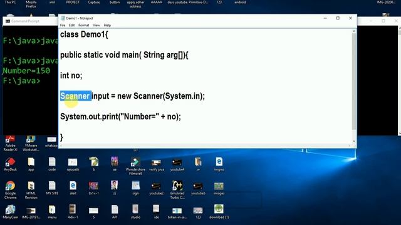
Task: Click 'Number=150' output in Command Prompt
Action: tap(26, 71)
